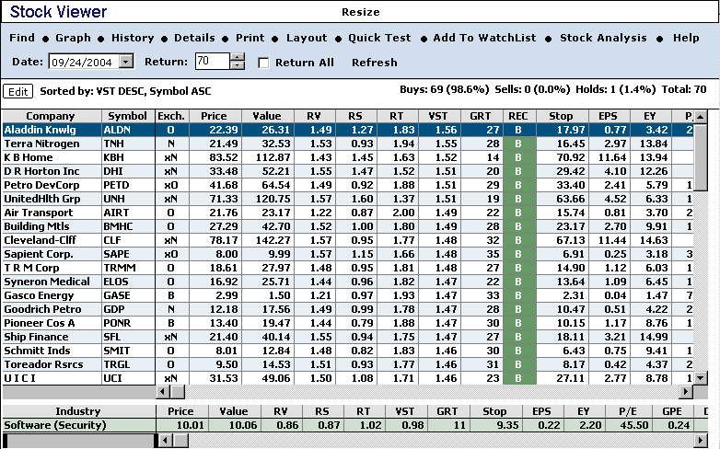Click History in the menu bar
Screen dimensions: 720x449
click(133, 38)
